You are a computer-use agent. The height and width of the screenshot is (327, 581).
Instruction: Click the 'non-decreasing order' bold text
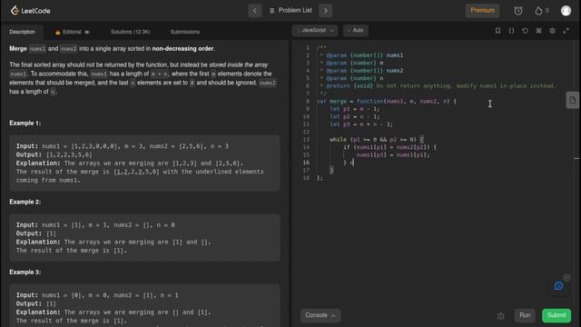[182, 48]
